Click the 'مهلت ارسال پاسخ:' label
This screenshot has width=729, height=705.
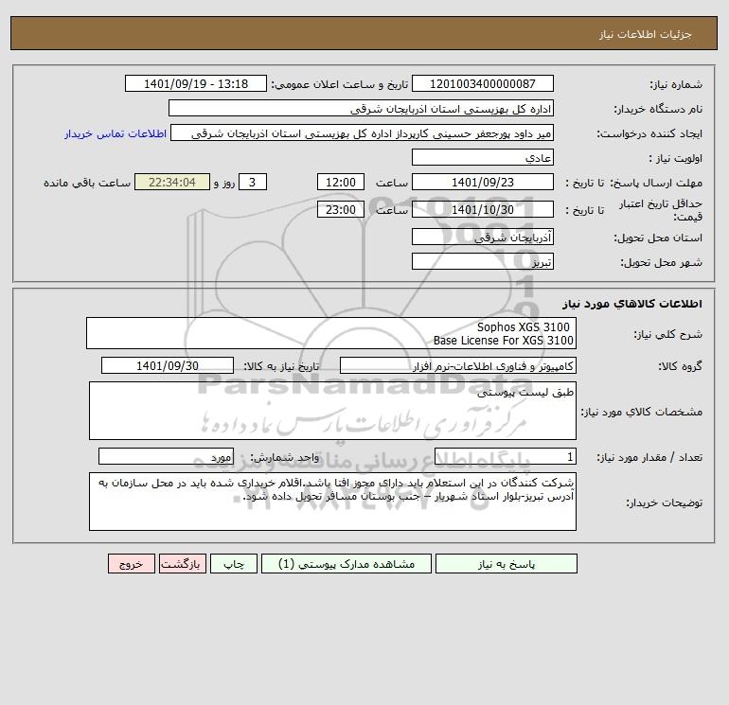point(656,183)
